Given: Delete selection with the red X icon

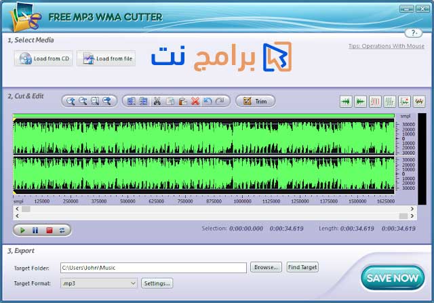Looking at the screenshot, I should coord(195,101).
